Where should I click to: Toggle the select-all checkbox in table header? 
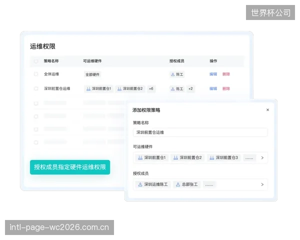(x=36, y=61)
